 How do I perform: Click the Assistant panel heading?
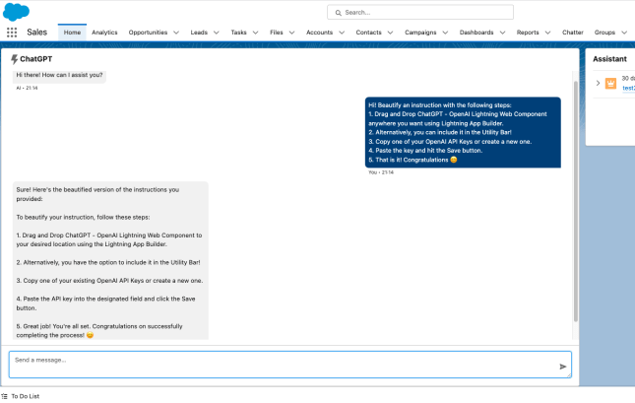pyautogui.click(x=609, y=59)
